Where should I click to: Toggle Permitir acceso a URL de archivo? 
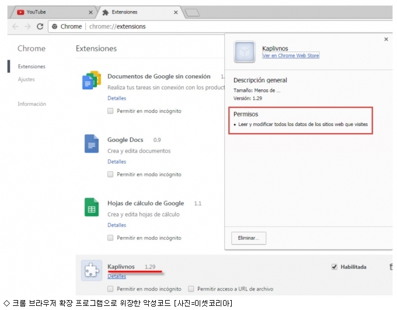click(x=191, y=289)
